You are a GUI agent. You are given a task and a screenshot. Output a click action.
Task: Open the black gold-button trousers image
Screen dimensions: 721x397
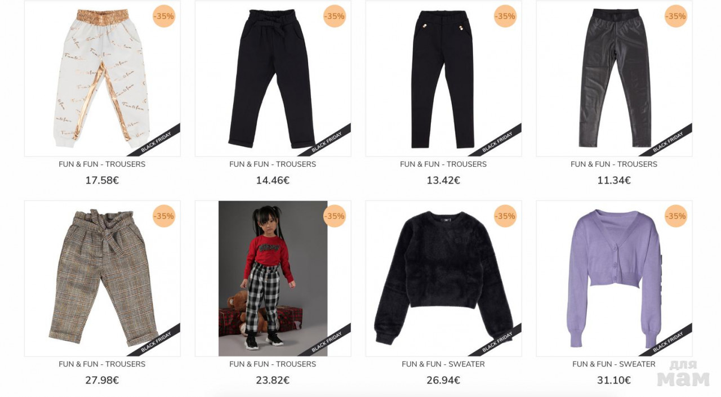[443, 79]
